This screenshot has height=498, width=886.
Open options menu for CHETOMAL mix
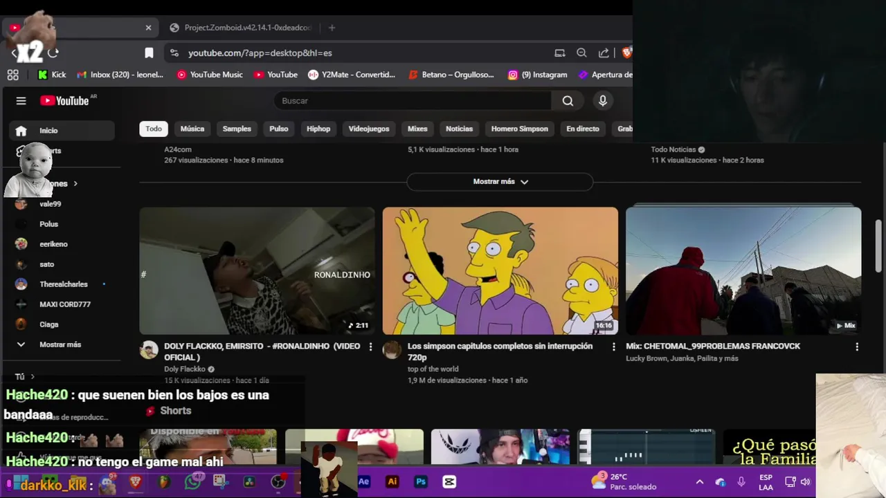click(857, 347)
